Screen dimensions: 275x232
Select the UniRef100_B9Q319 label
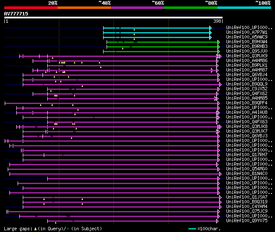pyautogui.click(x=247, y=202)
